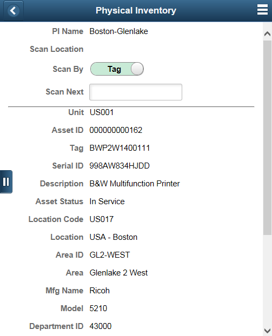Click the description B&W Multifunction Printer
Image resolution: width=272 pixels, height=336 pixels.
[135, 184]
